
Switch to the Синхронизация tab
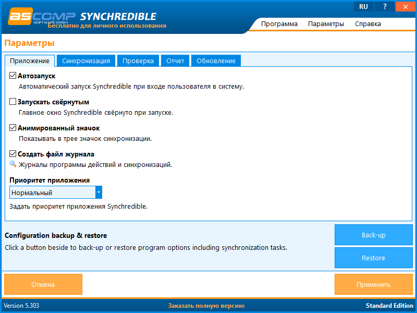(x=86, y=61)
